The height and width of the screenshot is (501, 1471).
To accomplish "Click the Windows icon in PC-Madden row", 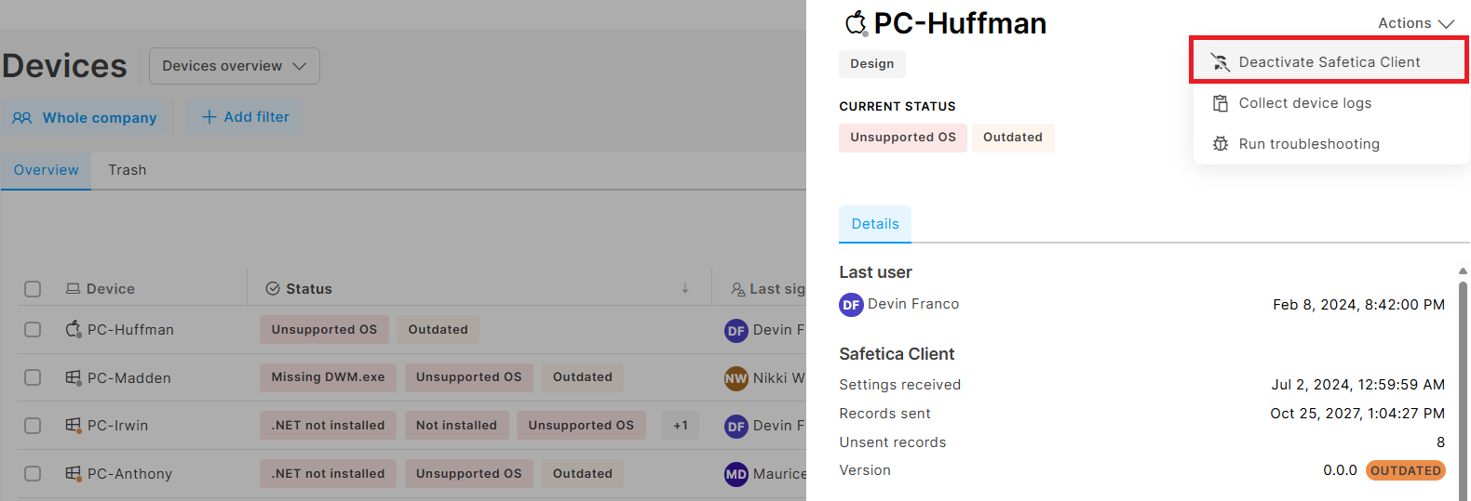I will pos(74,377).
